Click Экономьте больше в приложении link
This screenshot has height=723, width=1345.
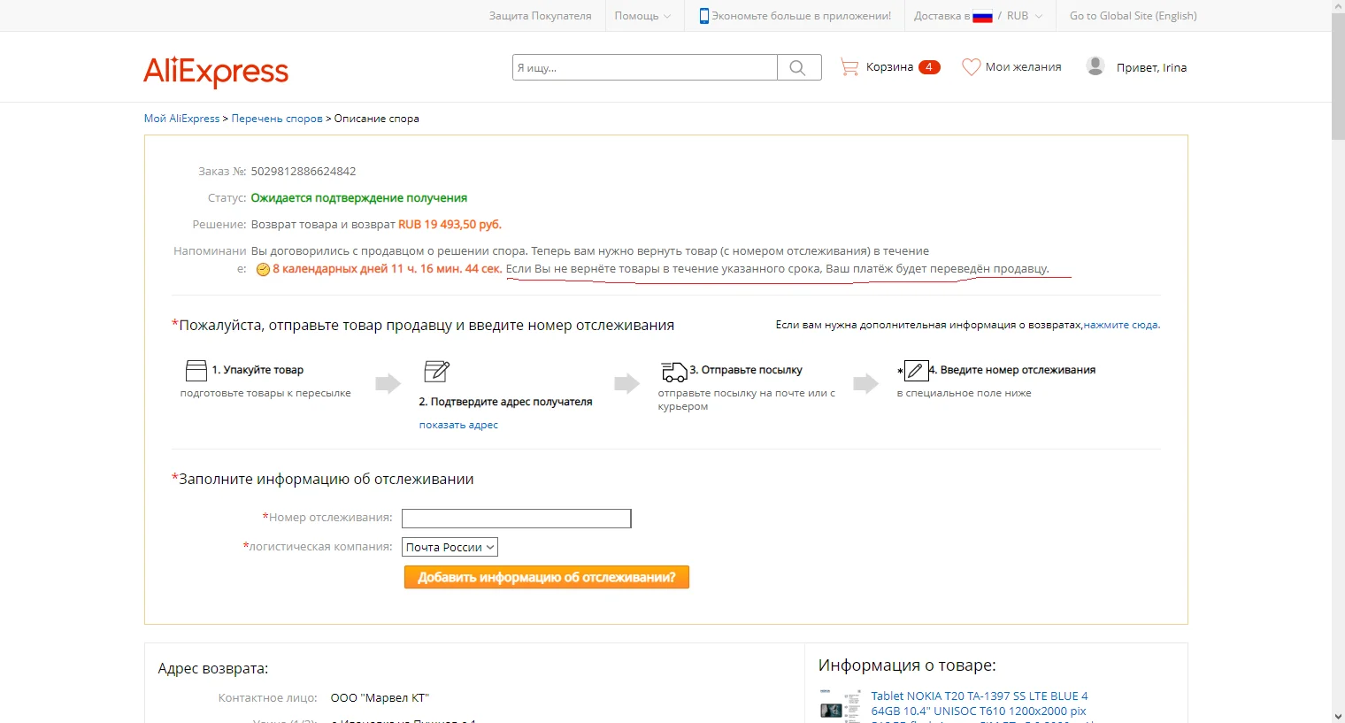coord(801,16)
